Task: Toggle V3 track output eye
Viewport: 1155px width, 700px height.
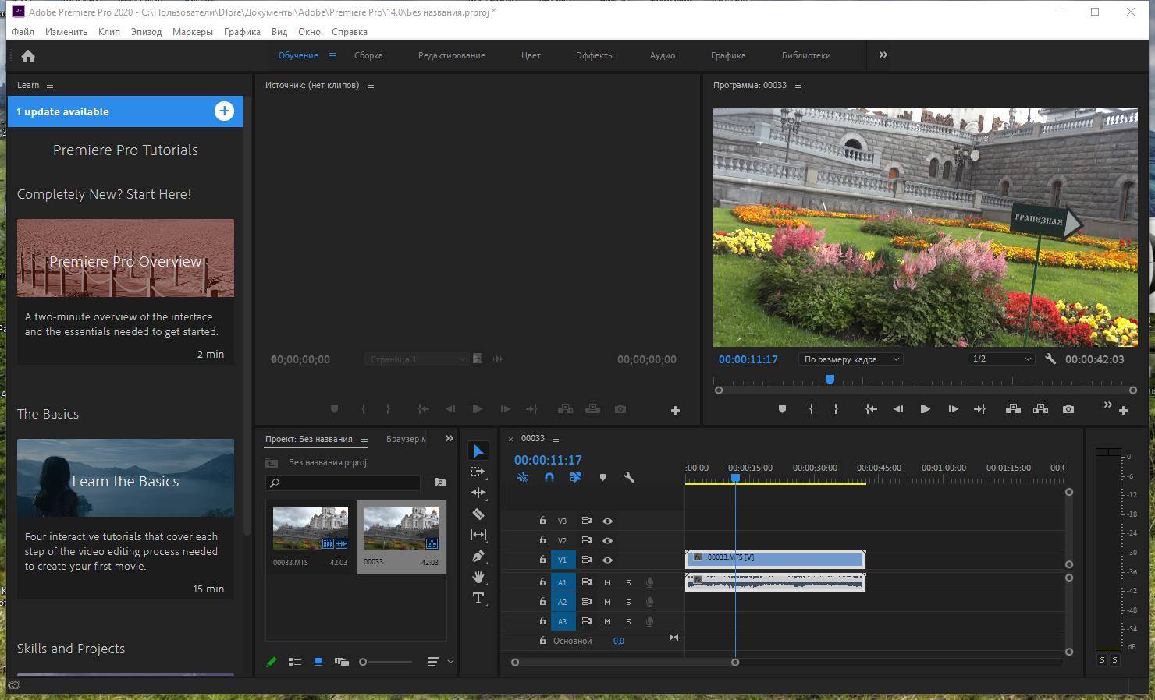Action: (x=607, y=521)
